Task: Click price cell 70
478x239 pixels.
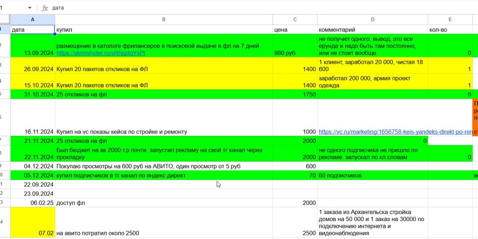Action: coord(295,175)
